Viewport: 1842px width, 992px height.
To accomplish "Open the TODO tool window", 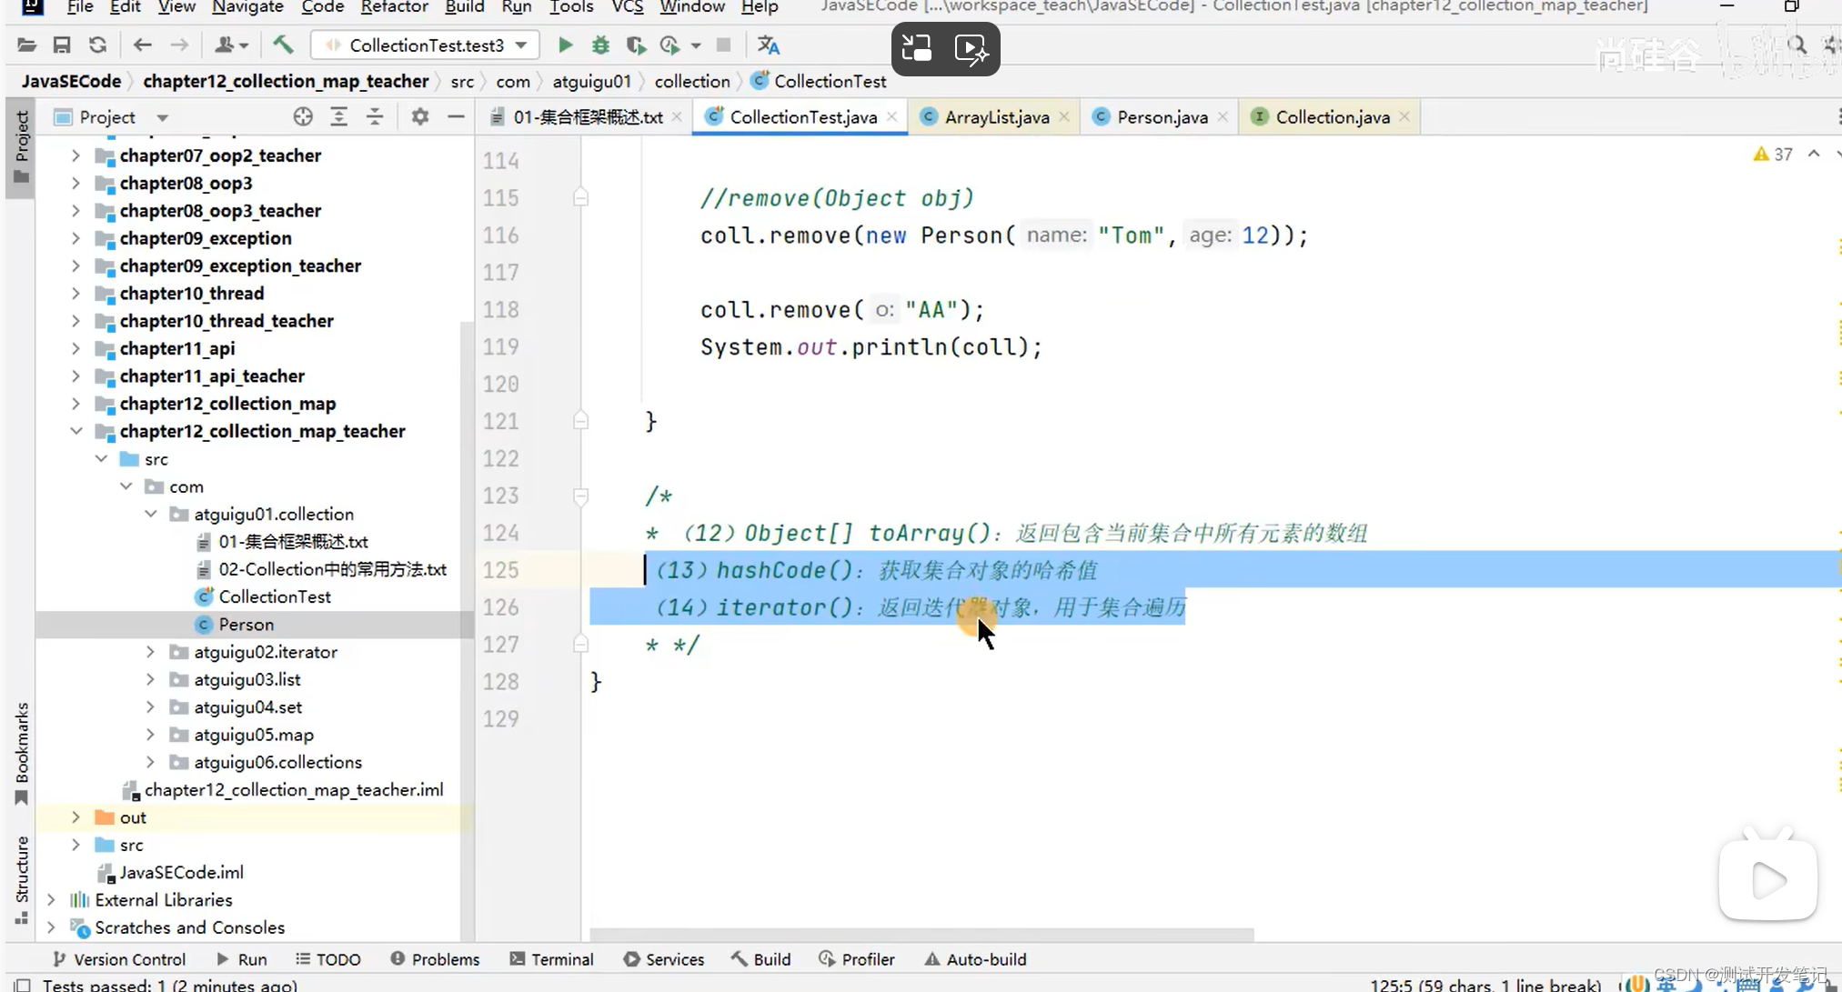I will point(328,959).
